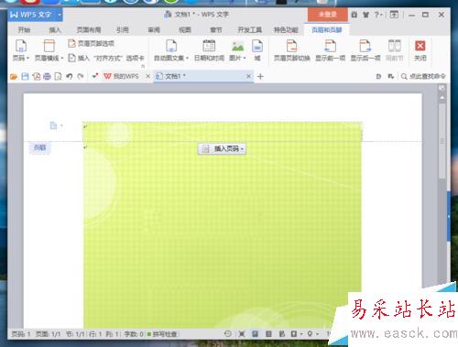The image size is (458, 347).
Task: Select the web layout view icon
Action: coord(282,334)
